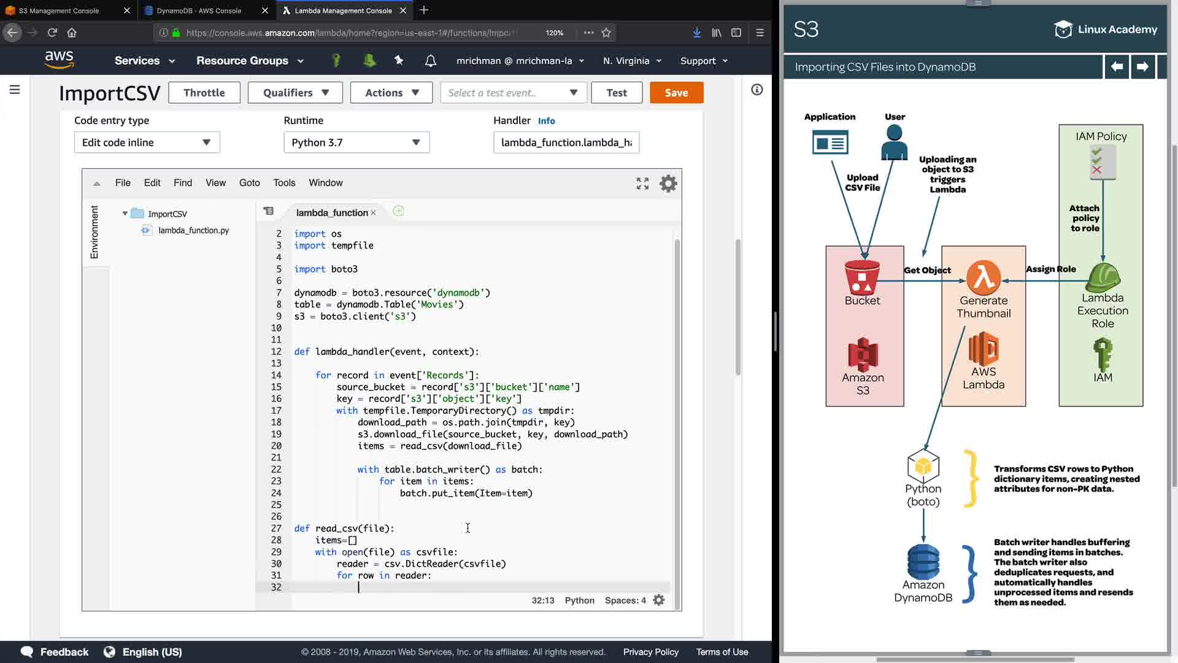The image size is (1178, 663).
Task: Open the Goto editor menu
Action: 249,183
